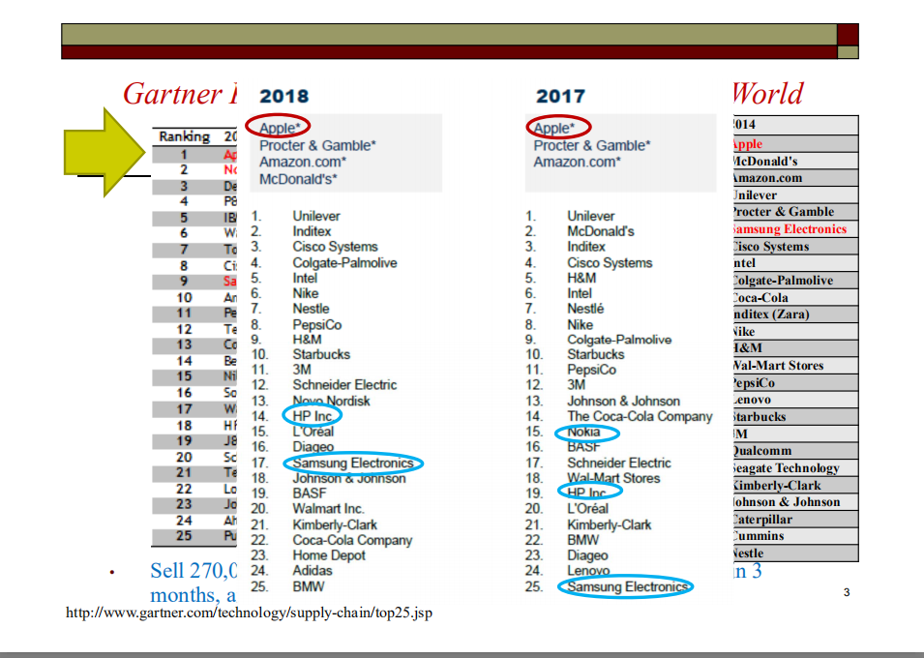Viewport: 924px width, 658px height.
Task: Click "Kimberly-Clark" at 2017 rank 21
Action: pos(610,524)
